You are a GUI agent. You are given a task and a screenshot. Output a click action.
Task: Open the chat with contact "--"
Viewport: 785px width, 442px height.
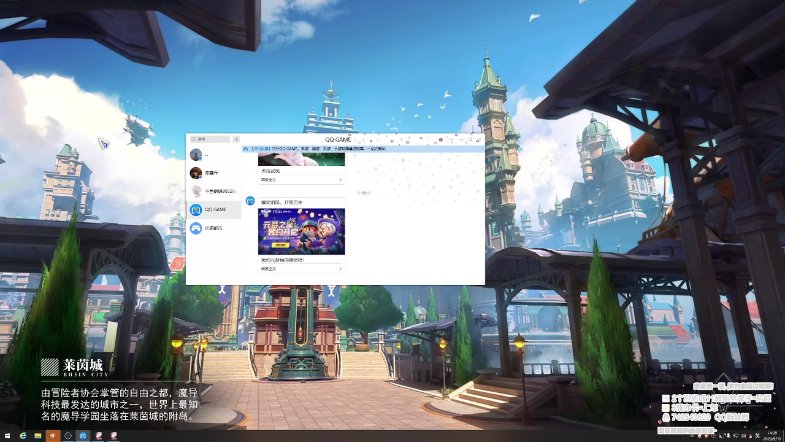pyautogui.click(x=214, y=155)
